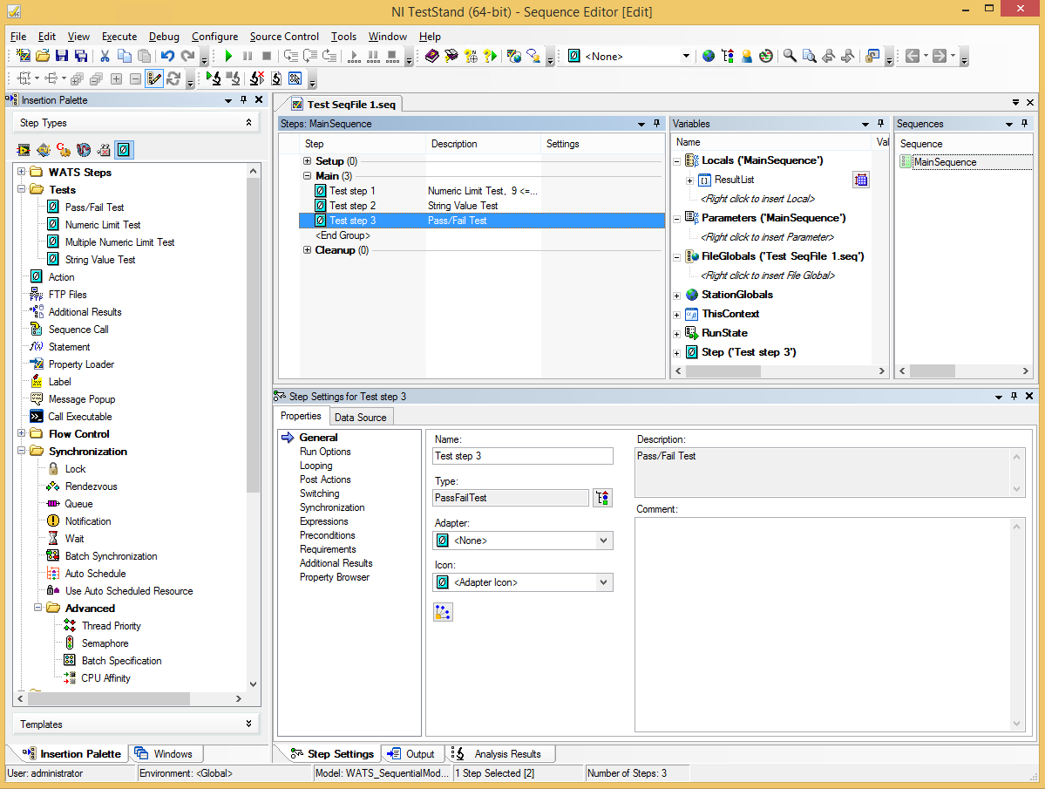Toggle the highlighted edit checklist toolbar icon
Image resolution: width=1045 pixels, height=789 pixels.
(x=154, y=78)
